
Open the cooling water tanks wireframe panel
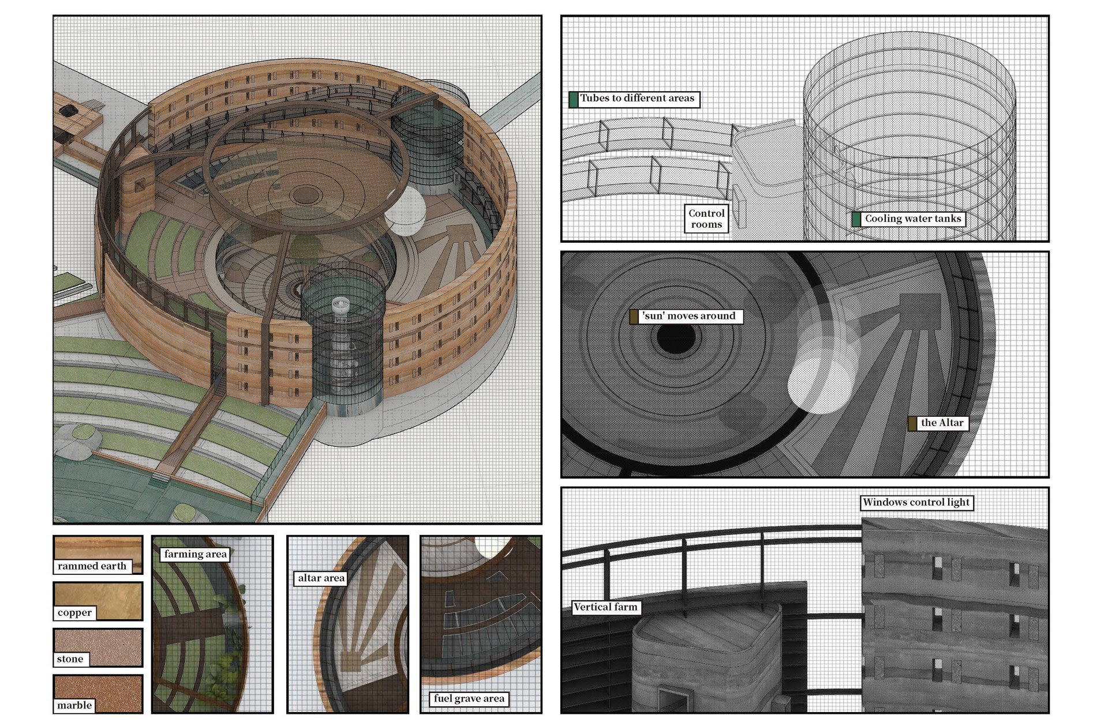tap(805, 129)
